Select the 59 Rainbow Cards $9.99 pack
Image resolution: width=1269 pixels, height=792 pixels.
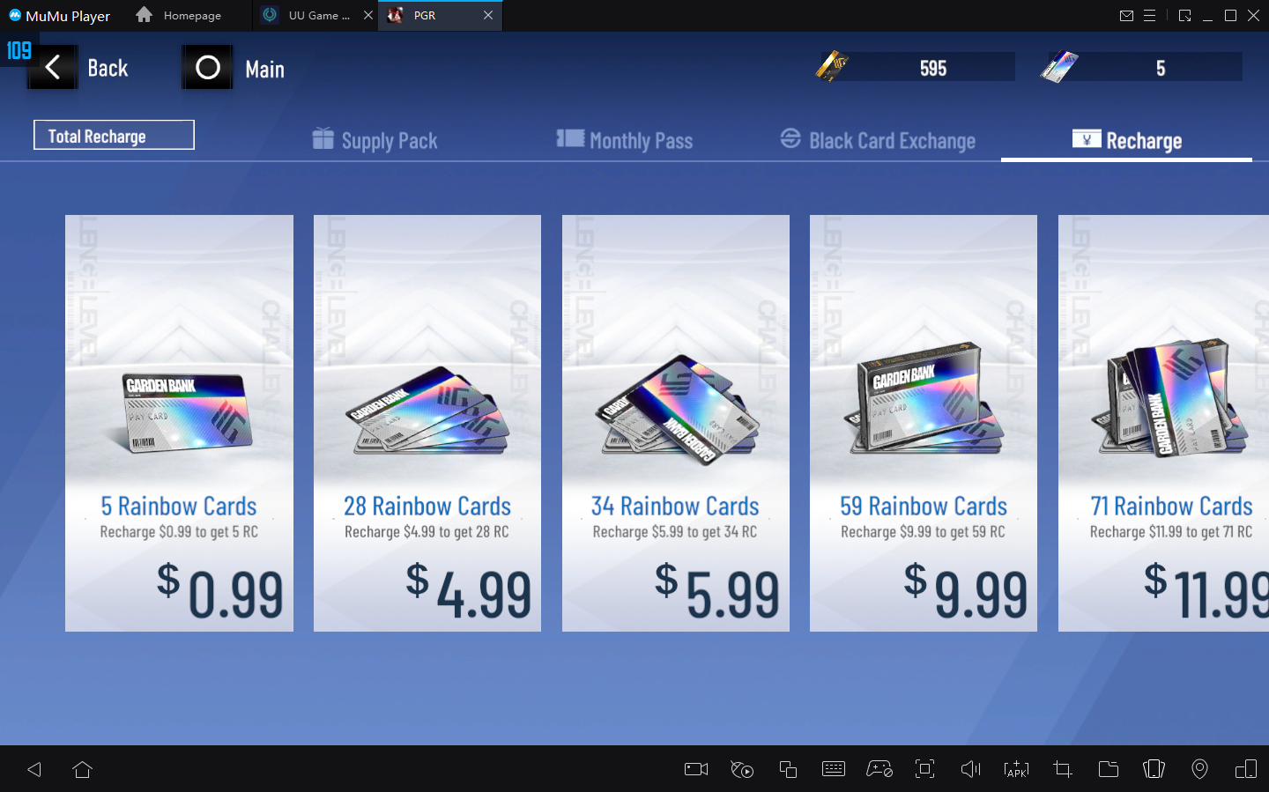click(924, 423)
